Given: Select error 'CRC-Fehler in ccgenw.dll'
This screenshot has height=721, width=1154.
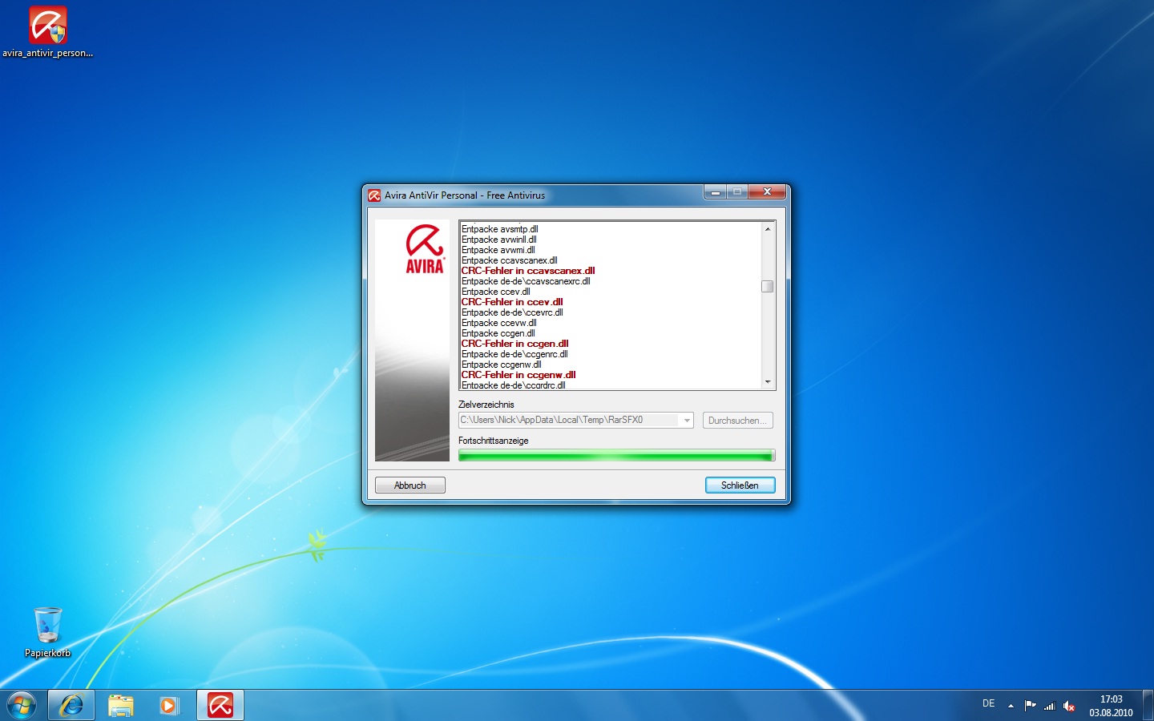Looking at the screenshot, I should (x=518, y=375).
